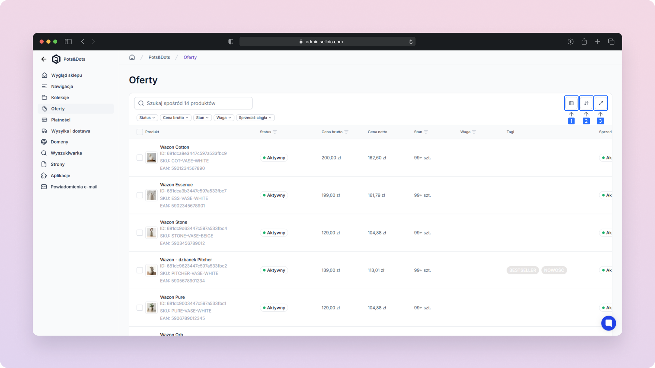655x368 pixels.
Task: Go to Wysyłka i dostawa section
Action: 71,131
